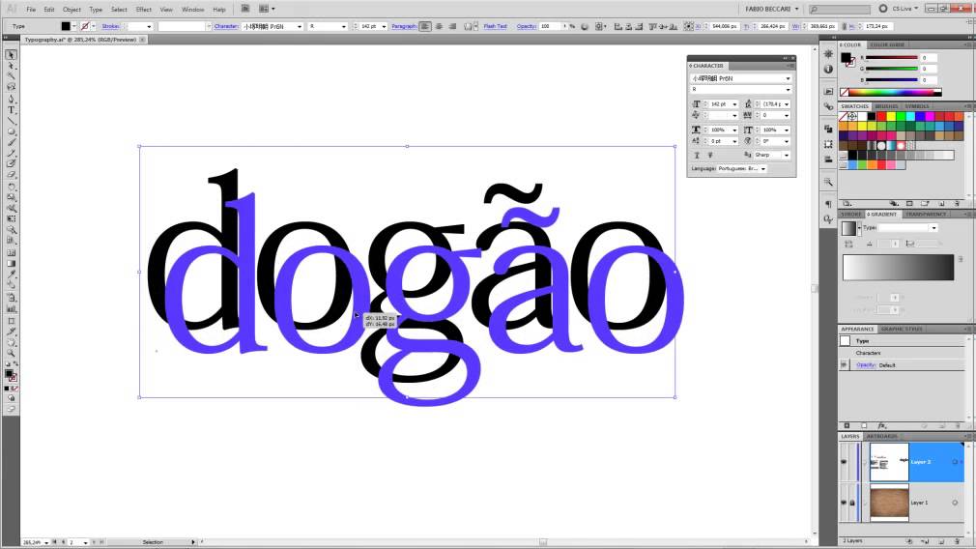Image resolution: width=976 pixels, height=549 pixels.
Task: Click the Opacity link in control bar
Action: [526, 26]
